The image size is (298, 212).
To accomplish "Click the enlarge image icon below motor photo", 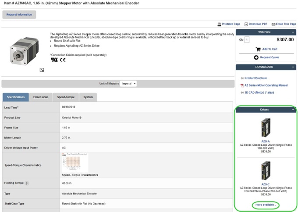I will pos(42,70).
